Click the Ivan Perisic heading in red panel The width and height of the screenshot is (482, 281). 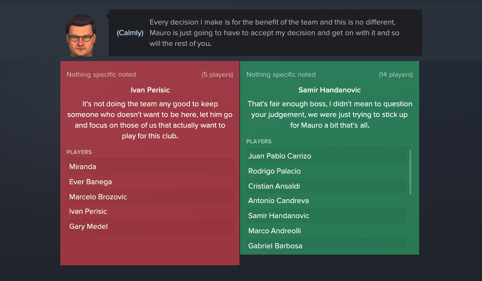click(150, 90)
